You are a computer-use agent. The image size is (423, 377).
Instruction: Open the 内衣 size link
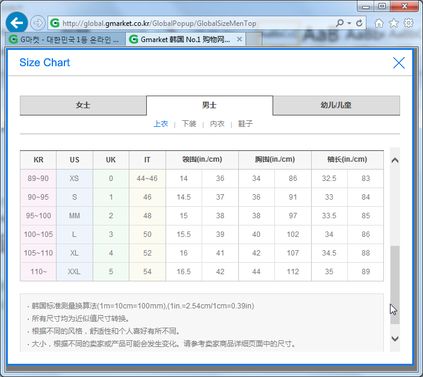217,124
